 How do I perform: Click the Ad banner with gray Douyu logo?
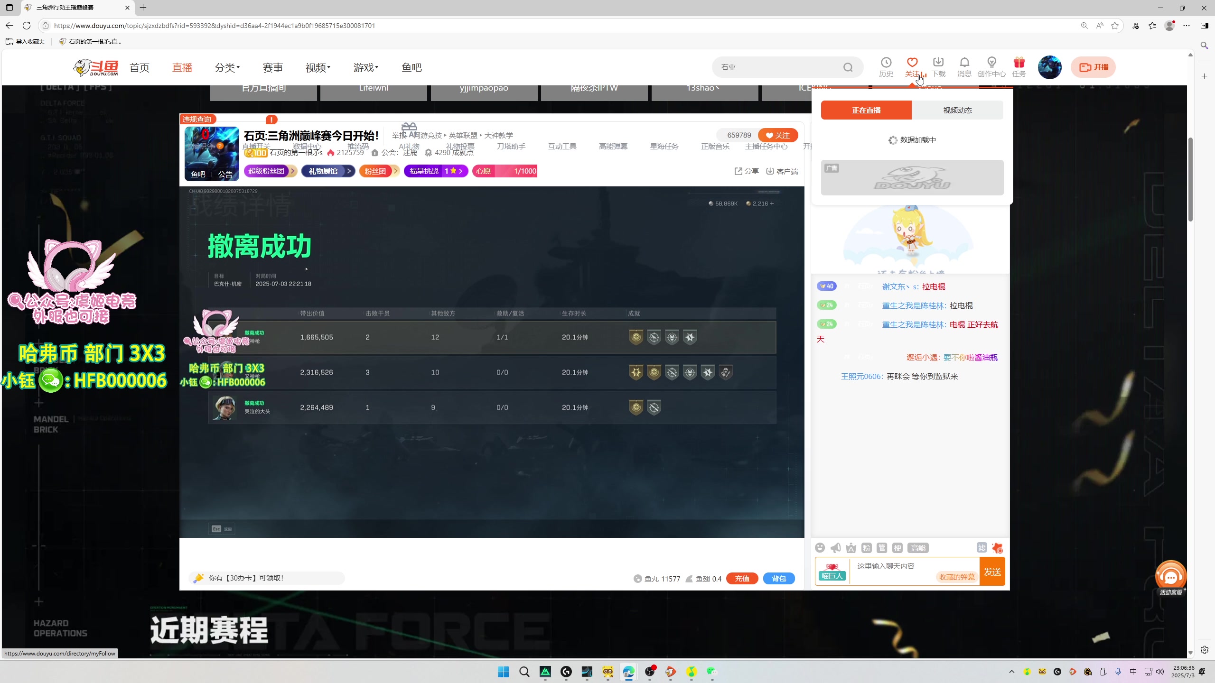(x=912, y=177)
